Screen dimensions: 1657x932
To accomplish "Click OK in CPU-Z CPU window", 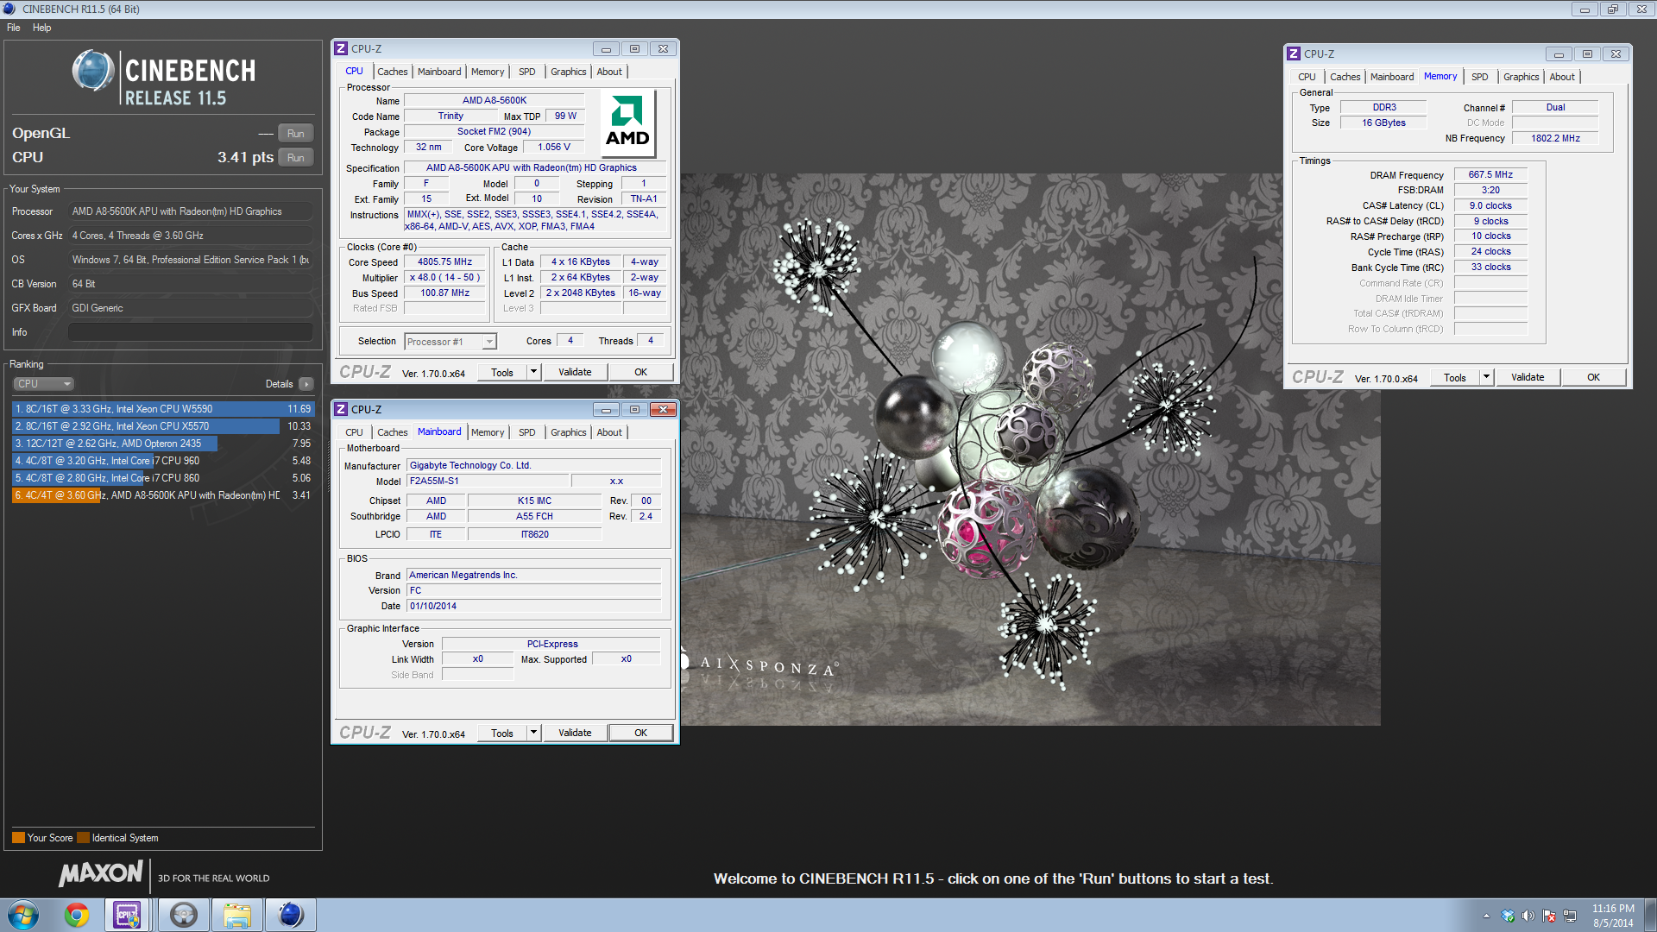I will coord(640,373).
